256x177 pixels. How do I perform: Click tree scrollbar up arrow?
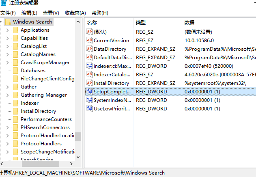78,22
